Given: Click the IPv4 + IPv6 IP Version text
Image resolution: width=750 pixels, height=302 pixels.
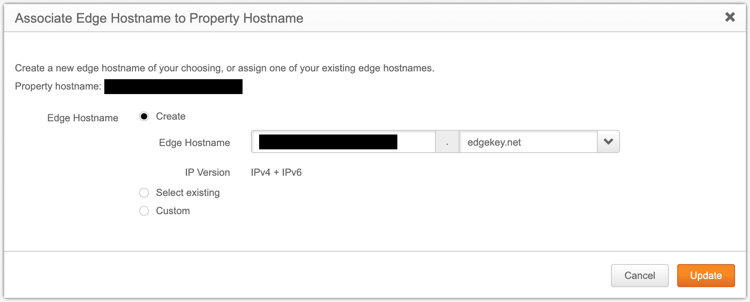Looking at the screenshot, I should tap(276, 172).
